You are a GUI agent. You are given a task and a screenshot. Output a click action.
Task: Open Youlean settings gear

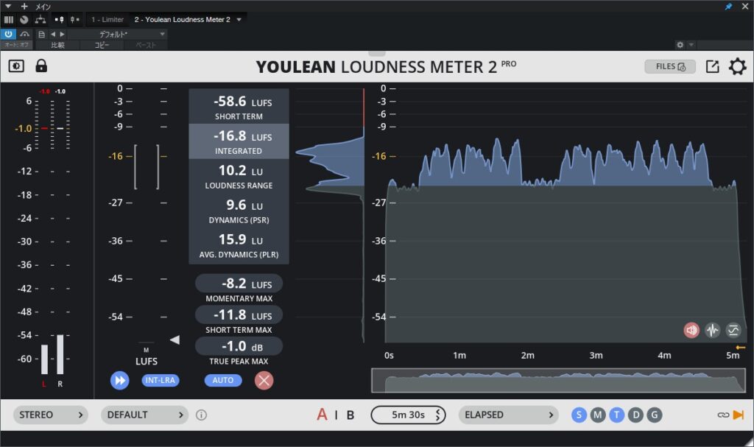coord(737,66)
